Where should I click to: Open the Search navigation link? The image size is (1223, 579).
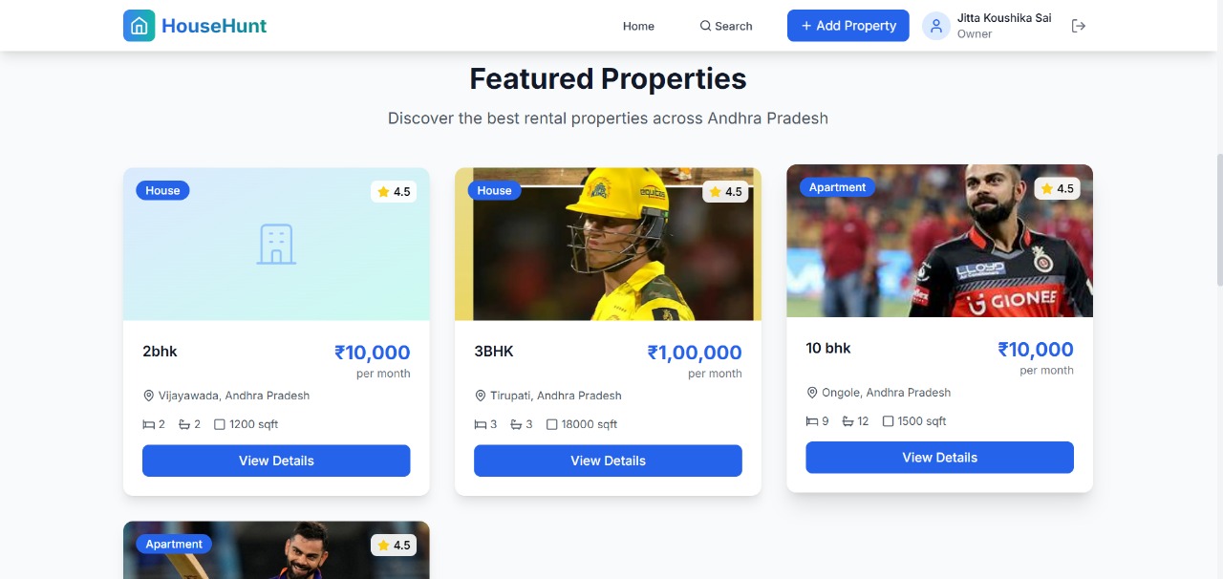click(x=726, y=26)
